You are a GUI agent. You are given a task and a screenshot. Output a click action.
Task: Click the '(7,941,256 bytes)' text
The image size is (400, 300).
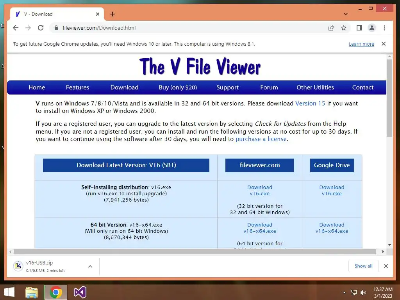pyautogui.click(x=126, y=200)
